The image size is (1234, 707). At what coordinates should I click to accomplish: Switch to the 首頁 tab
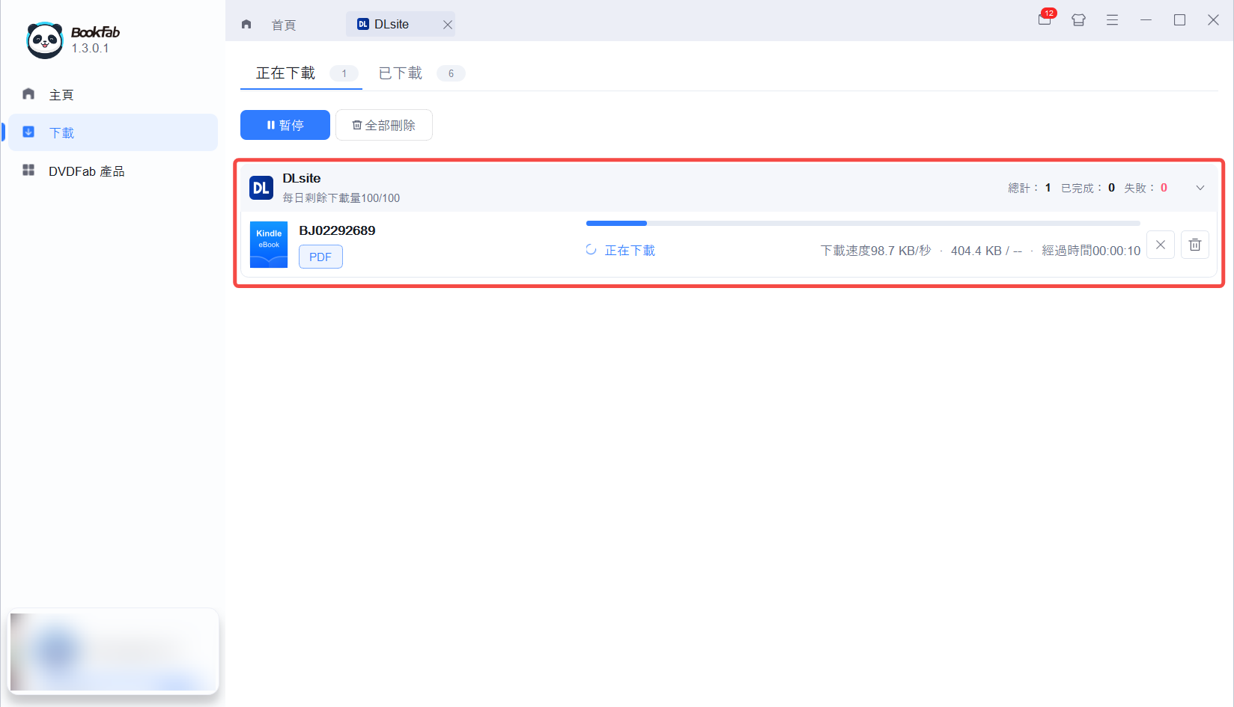(x=284, y=25)
